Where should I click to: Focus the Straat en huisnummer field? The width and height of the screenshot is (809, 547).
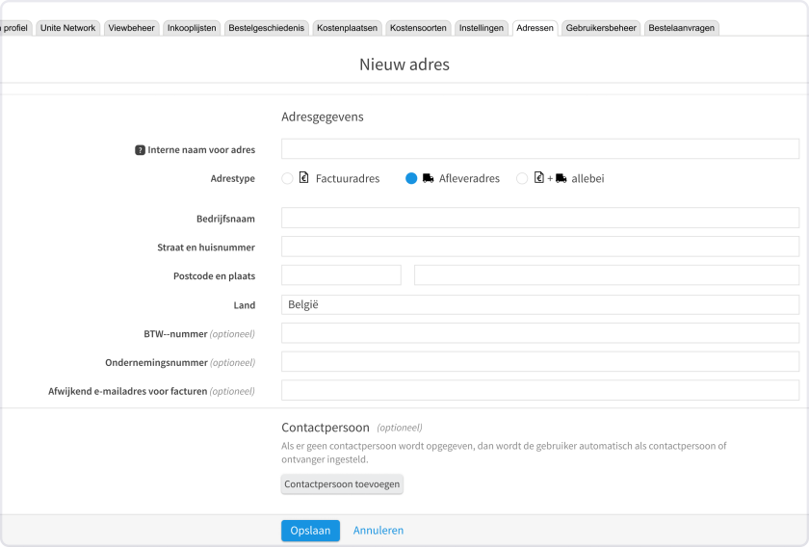pyautogui.click(x=540, y=247)
